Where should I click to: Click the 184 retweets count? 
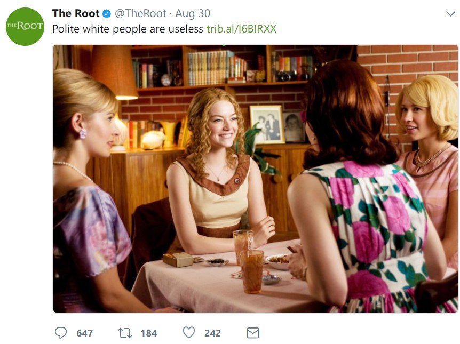point(149,333)
